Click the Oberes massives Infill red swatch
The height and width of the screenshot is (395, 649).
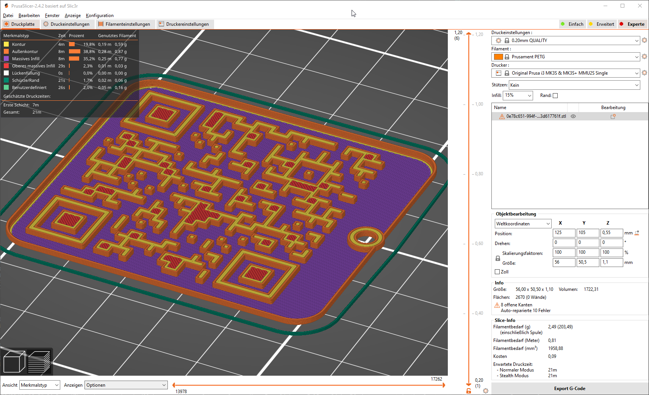click(6, 66)
